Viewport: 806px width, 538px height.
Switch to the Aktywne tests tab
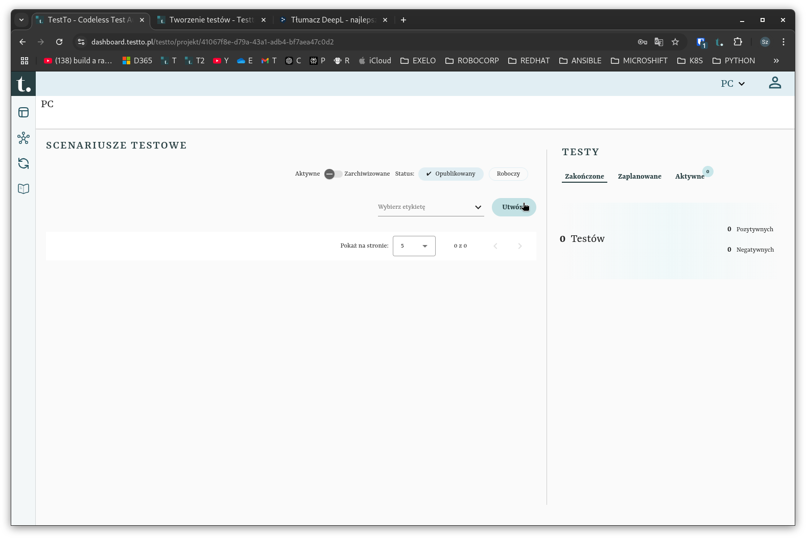coord(690,177)
